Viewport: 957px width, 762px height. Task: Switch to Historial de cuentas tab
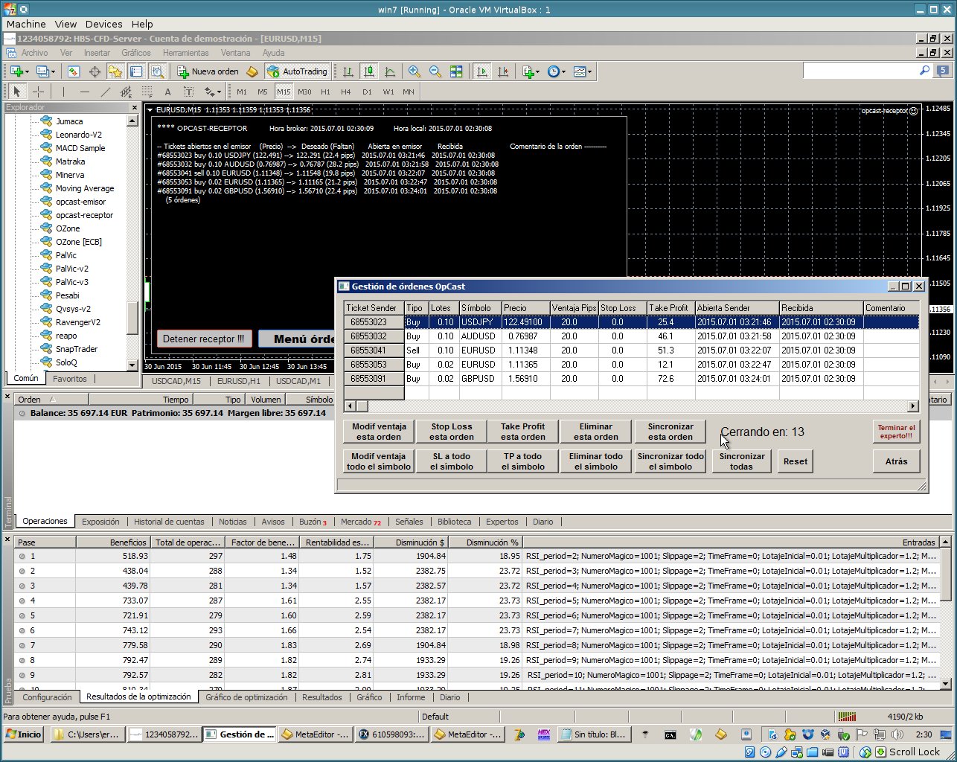(169, 522)
